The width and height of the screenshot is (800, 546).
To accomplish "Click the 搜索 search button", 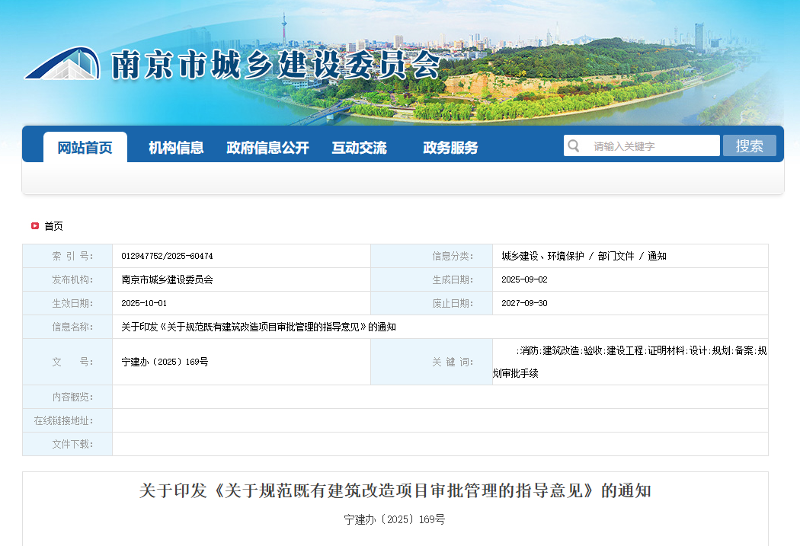I will [x=749, y=145].
